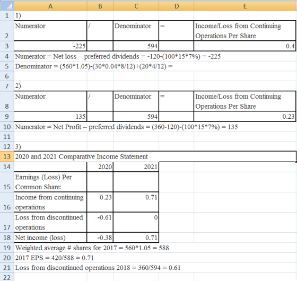The height and width of the screenshot is (281, 297).
Task: Select column C header
Action: coord(136,6)
